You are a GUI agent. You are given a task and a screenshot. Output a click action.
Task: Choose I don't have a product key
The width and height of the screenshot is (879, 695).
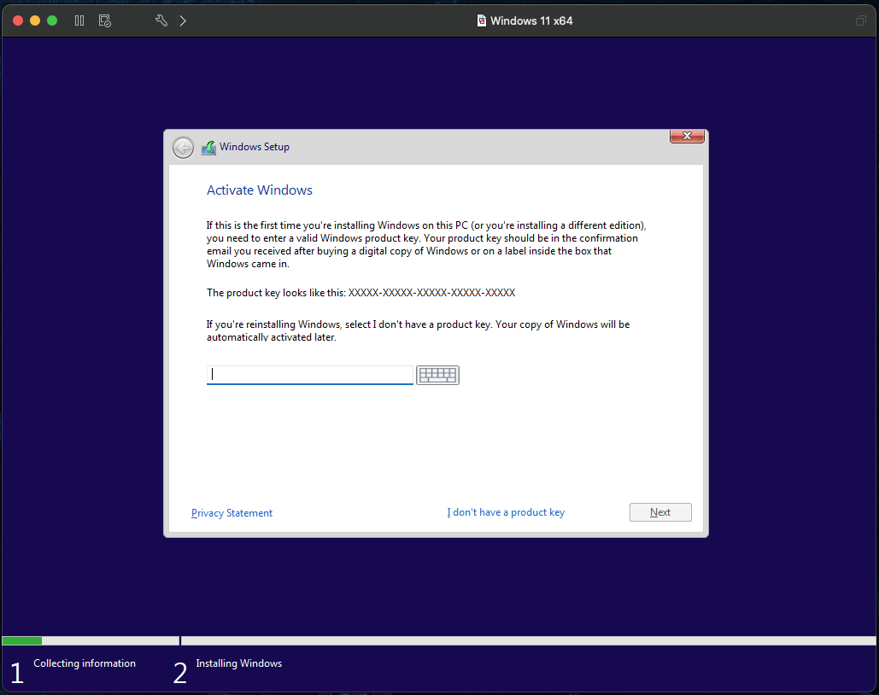click(x=506, y=512)
